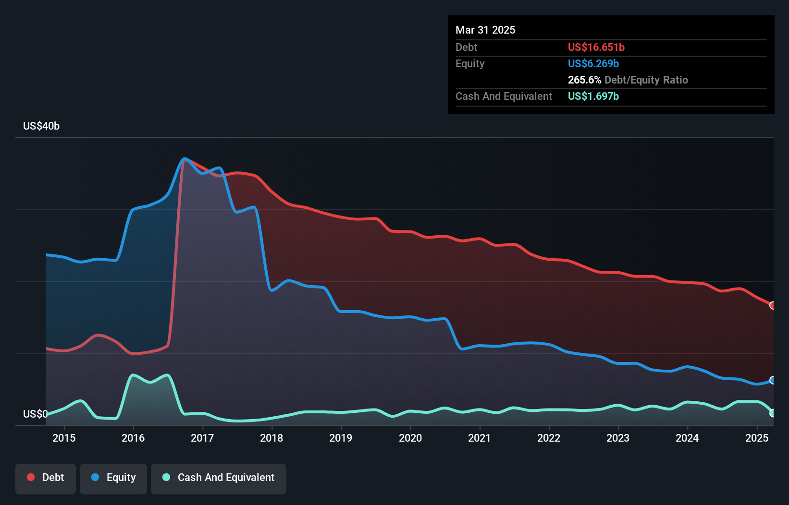Click the 2025 x-axis label
This screenshot has height=505, width=789.
point(757,438)
